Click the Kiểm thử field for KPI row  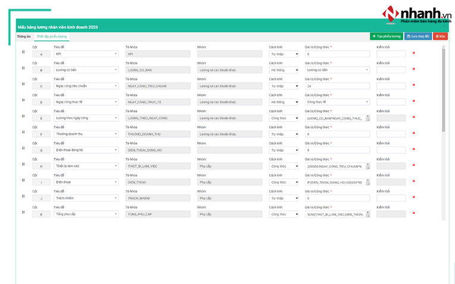tap(391, 54)
